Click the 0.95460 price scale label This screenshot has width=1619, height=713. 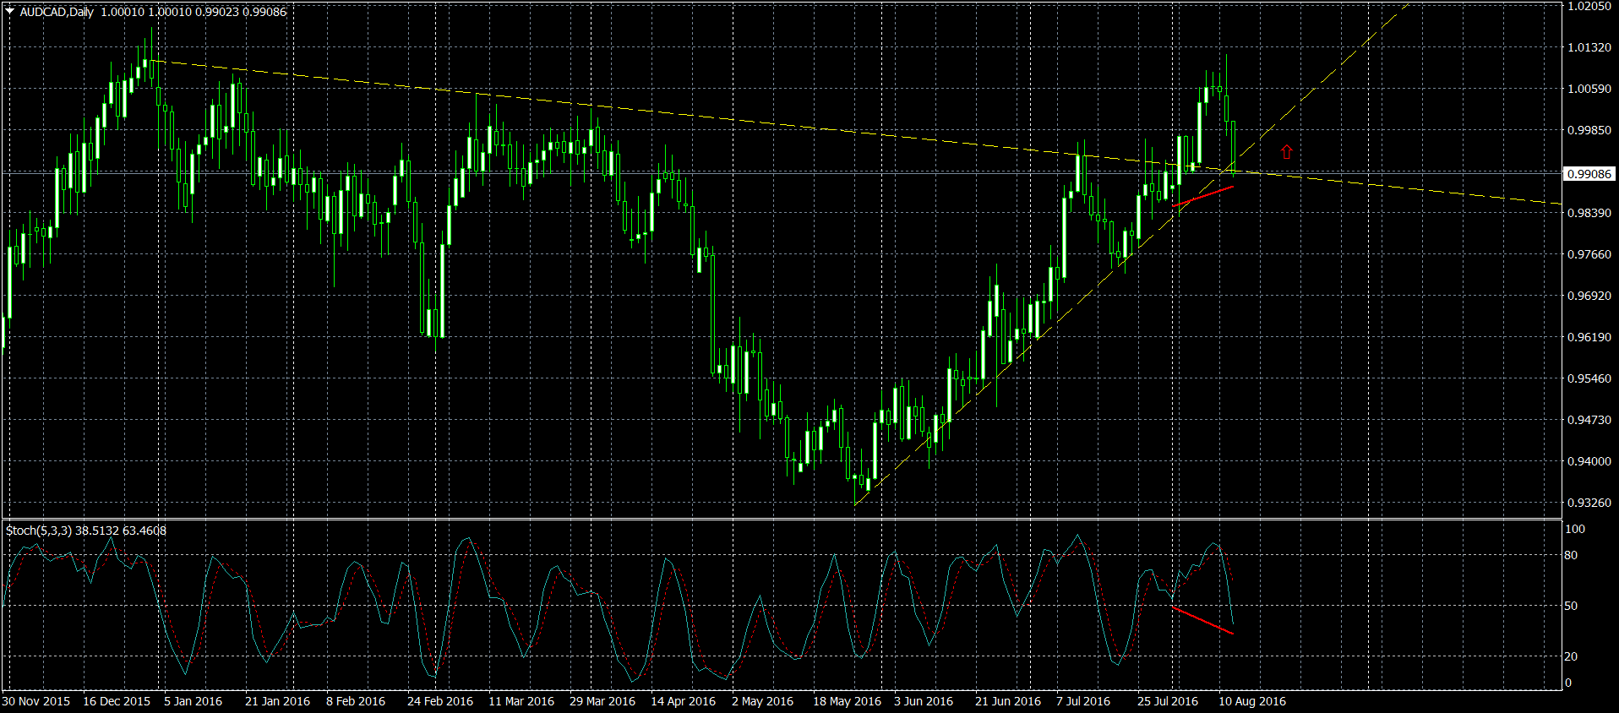pos(1589,378)
